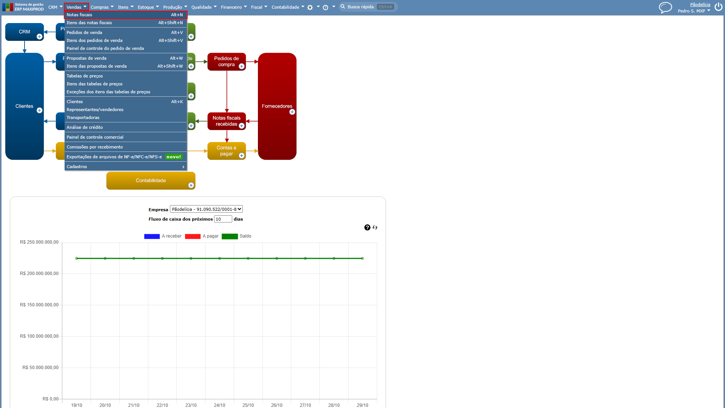Click the power logout icon
This screenshot has width=725, height=408.
pos(719,7)
